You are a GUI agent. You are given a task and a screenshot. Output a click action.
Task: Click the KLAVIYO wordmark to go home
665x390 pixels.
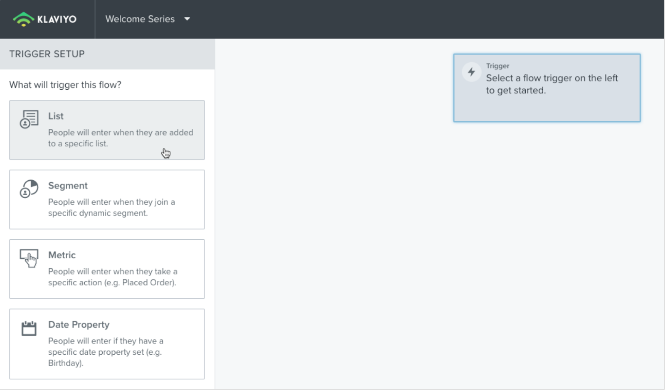(57, 19)
